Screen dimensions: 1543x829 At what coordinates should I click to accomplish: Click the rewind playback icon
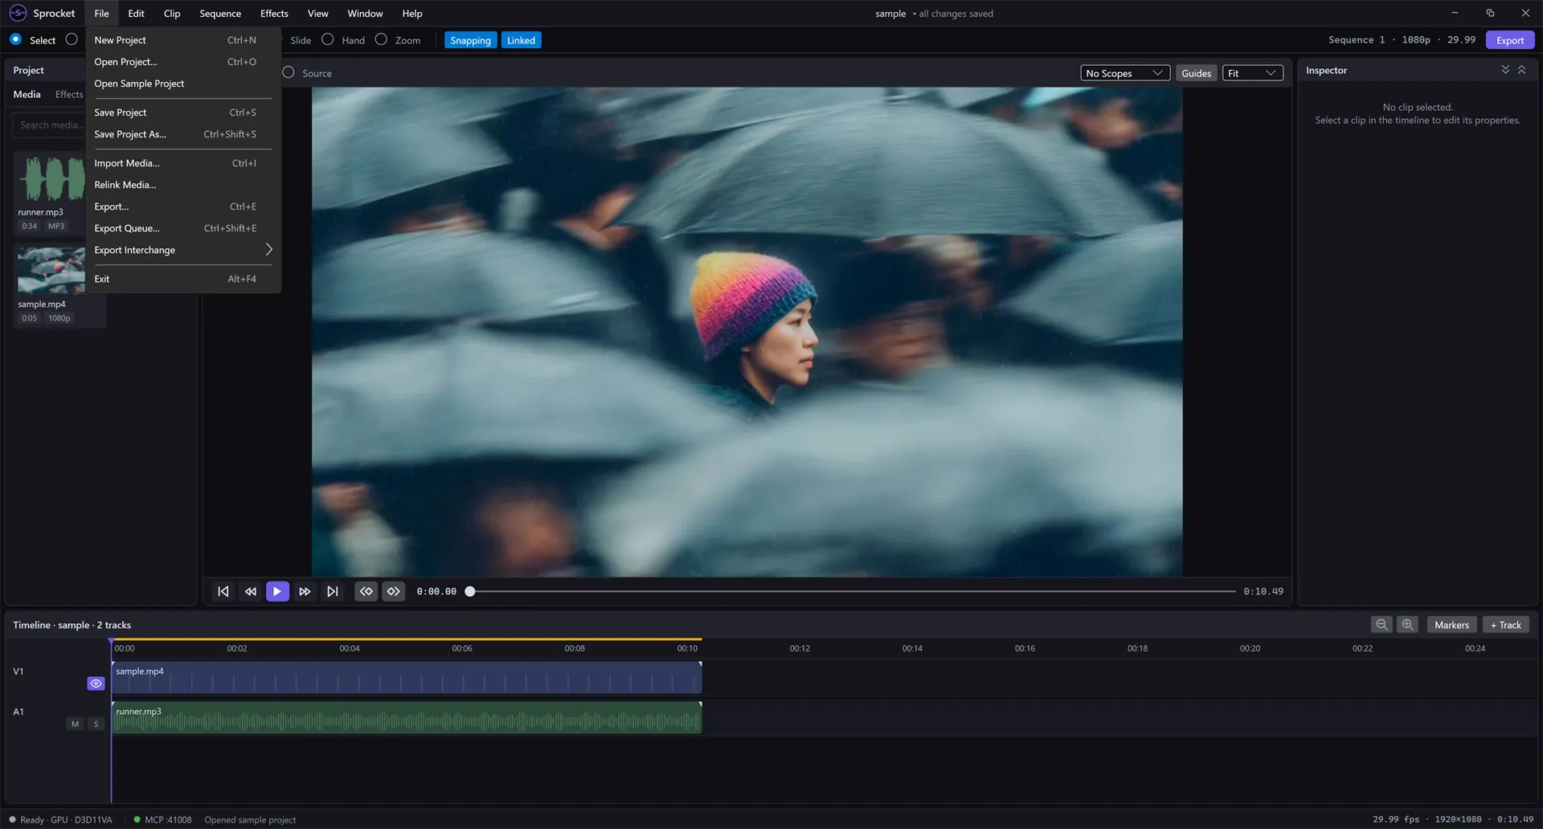(x=251, y=591)
